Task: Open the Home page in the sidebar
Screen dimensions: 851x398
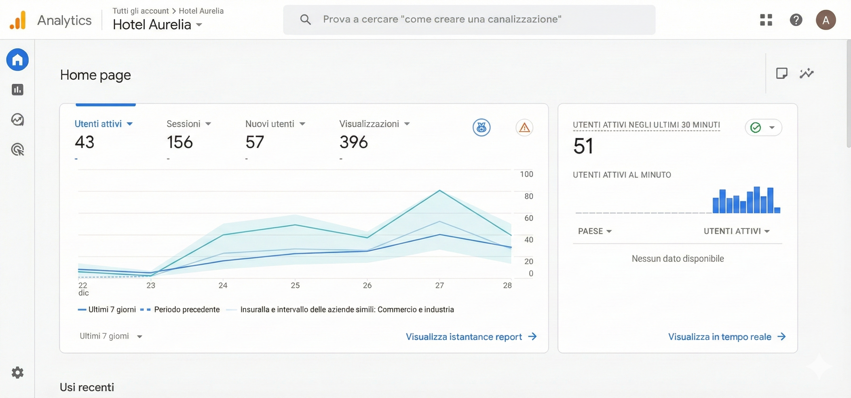Action: click(17, 60)
